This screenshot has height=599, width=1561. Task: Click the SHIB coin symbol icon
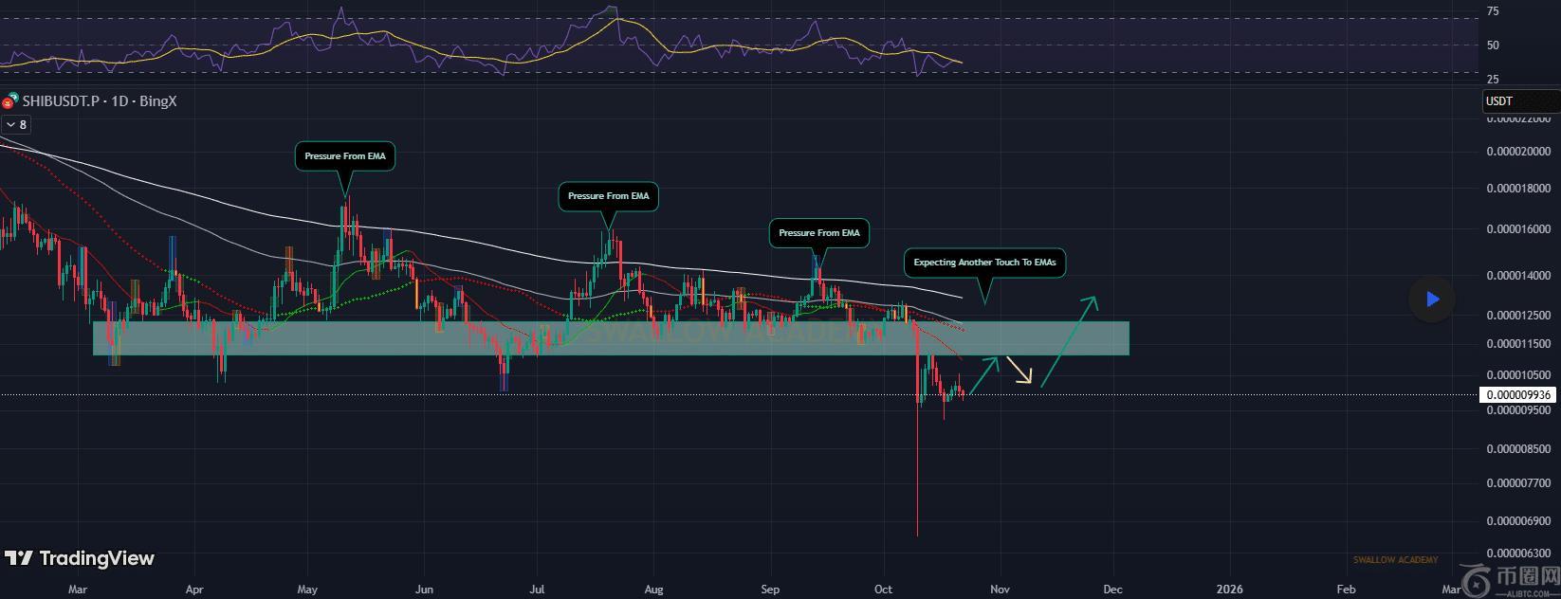(x=10, y=100)
